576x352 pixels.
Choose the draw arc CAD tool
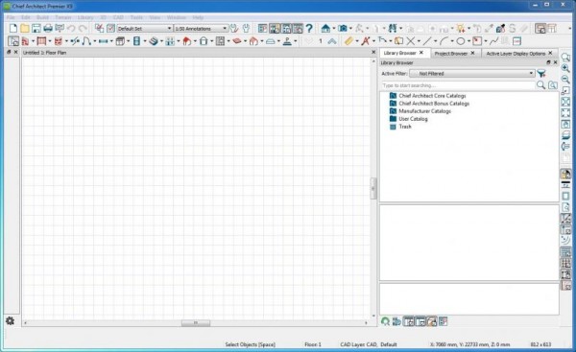point(444,41)
